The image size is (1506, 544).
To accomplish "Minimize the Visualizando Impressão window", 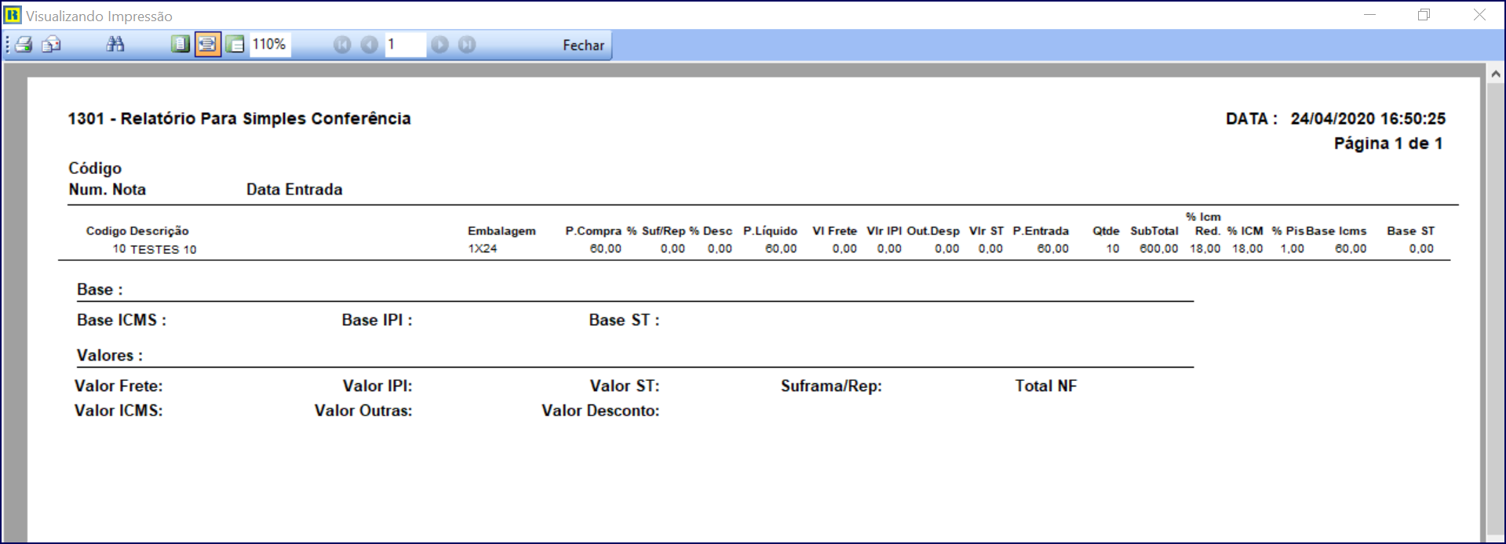I will [x=1370, y=15].
